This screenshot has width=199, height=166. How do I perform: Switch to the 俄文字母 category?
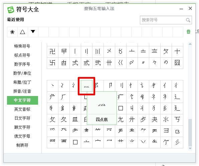tap(22, 136)
